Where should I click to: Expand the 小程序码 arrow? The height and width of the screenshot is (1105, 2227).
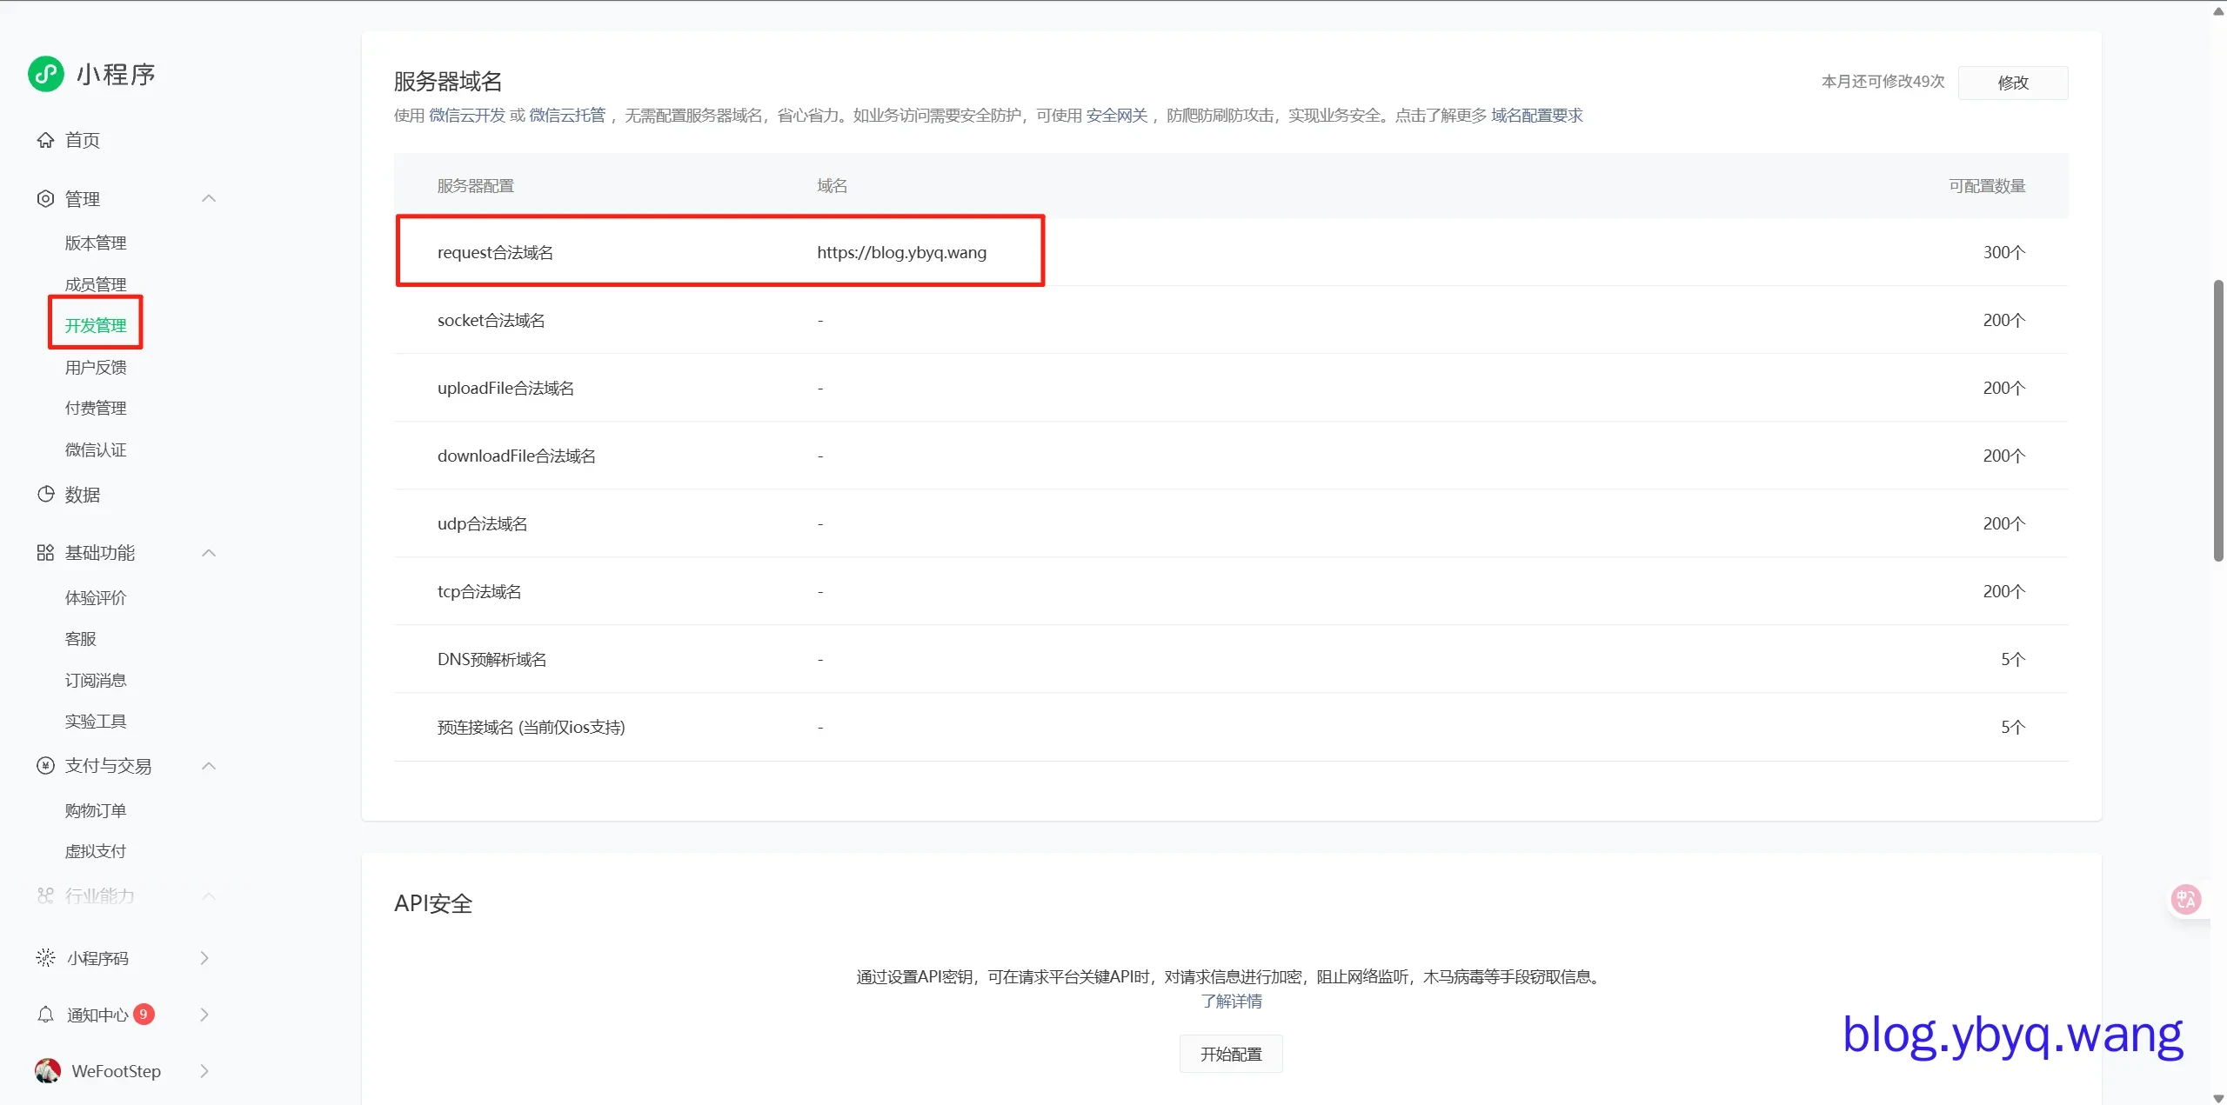204,958
